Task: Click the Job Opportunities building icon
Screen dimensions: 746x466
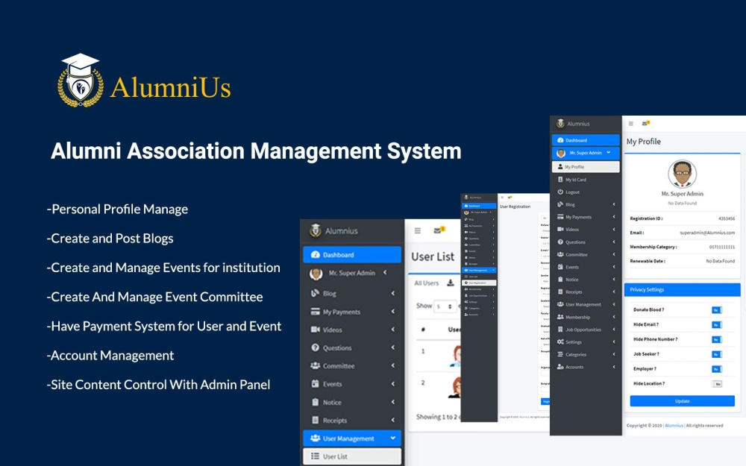Action: (560, 330)
